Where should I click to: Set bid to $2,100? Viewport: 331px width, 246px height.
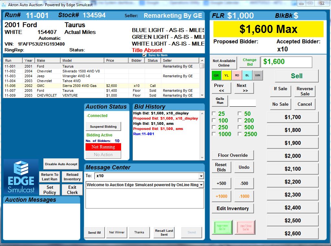(292, 169)
